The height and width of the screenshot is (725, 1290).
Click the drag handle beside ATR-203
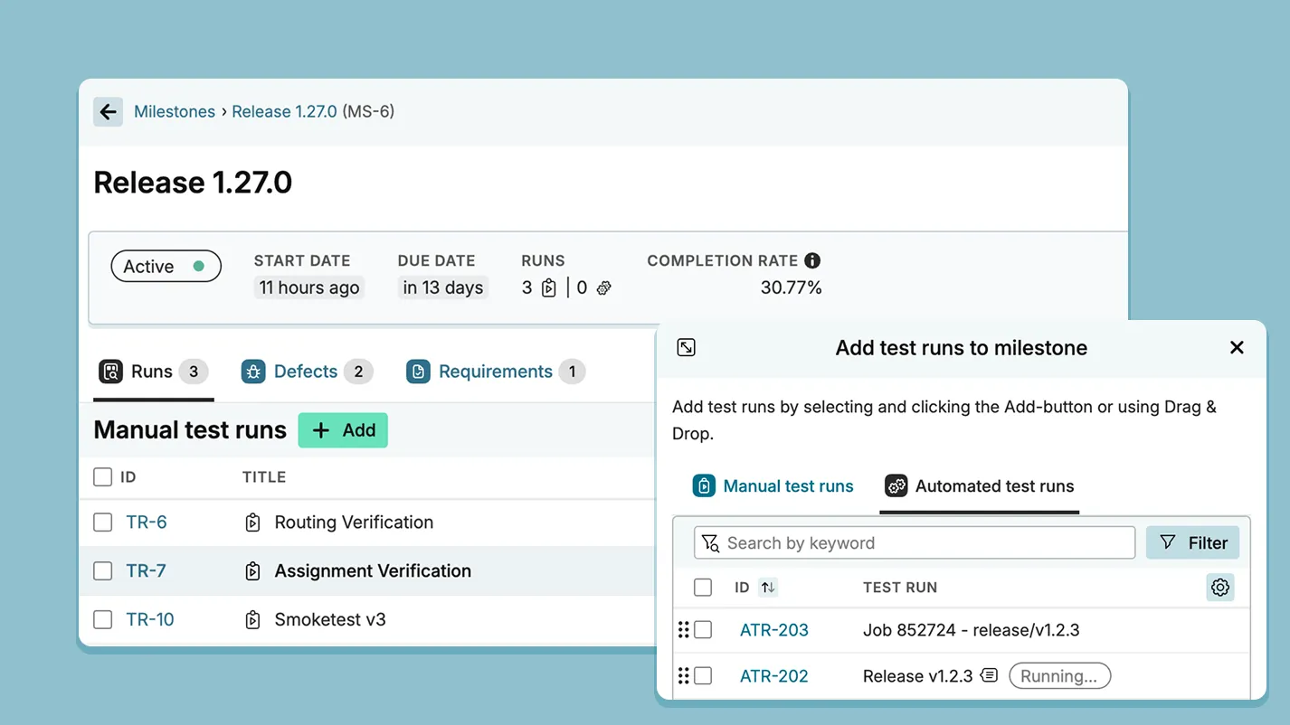point(685,629)
